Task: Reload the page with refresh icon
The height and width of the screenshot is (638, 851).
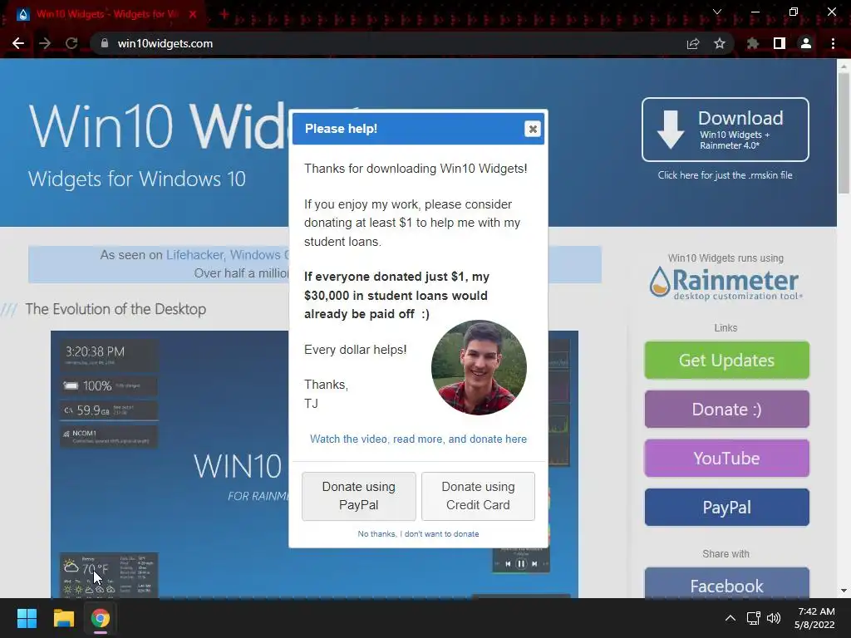Action: [x=71, y=43]
